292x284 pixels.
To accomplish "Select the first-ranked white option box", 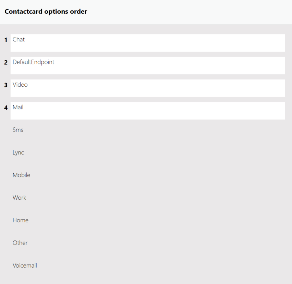I will tap(147, 43).
